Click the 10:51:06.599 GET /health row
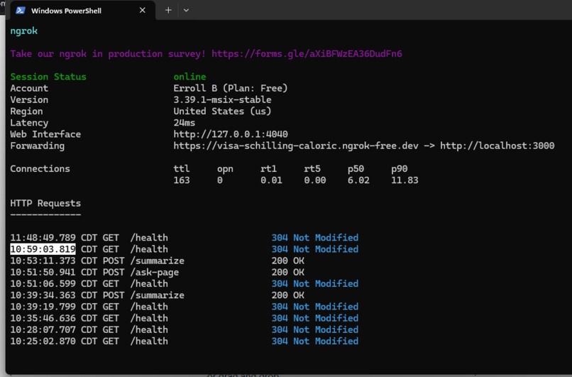Viewport: 572px width, 377px height. (x=185, y=283)
